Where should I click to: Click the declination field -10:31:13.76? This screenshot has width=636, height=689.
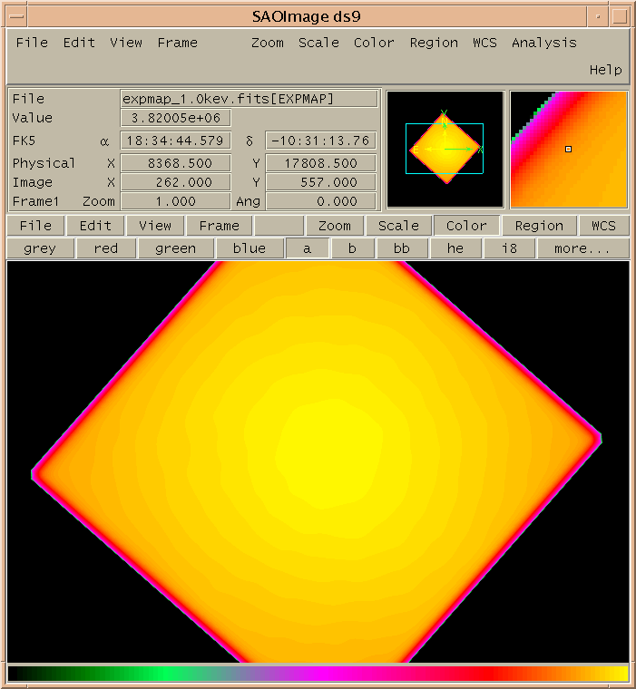tap(320, 141)
